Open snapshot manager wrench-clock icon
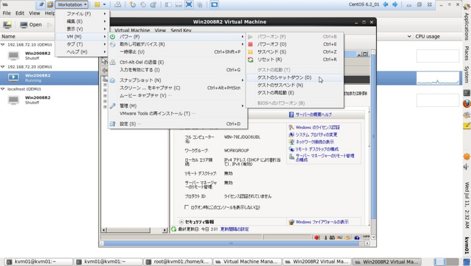 [x=153, y=5]
